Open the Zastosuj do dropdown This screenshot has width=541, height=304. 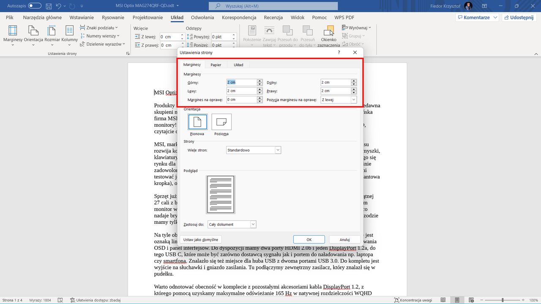[x=232, y=224]
